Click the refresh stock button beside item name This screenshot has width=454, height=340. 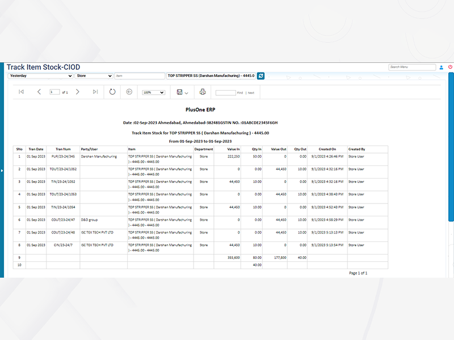click(260, 75)
